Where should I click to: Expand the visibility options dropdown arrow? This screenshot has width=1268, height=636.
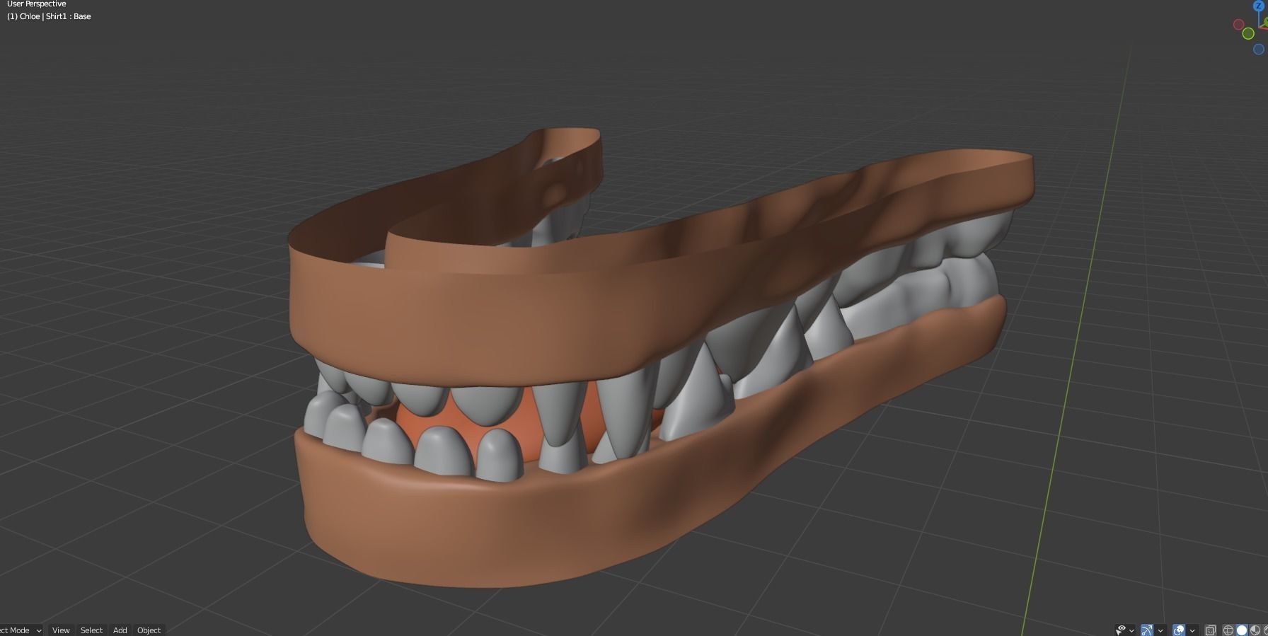pyautogui.click(x=1131, y=630)
